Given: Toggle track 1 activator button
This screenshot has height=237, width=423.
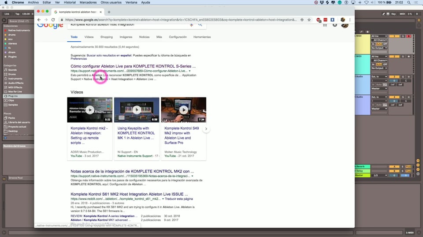Looking at the screenshot, I should (x=394, y=36).
